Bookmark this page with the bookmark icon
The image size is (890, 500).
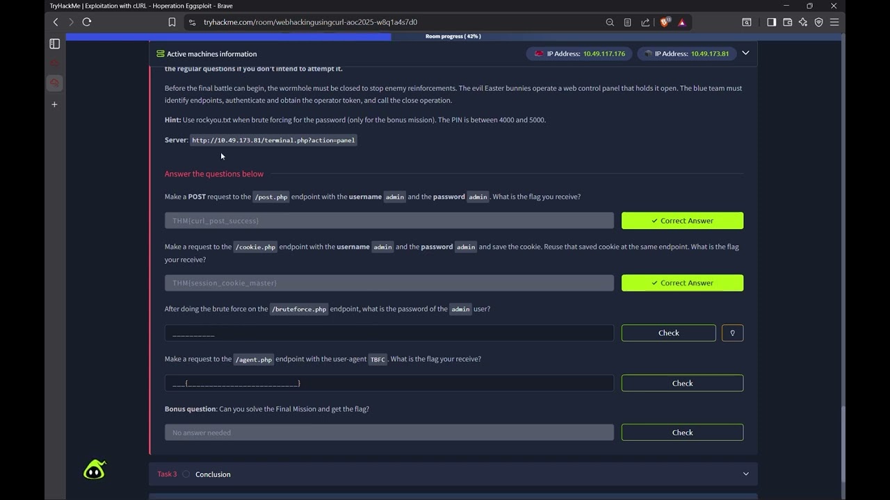172,22
